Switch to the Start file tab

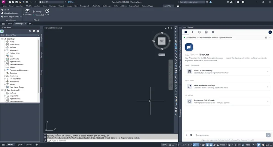coord(10,24)
